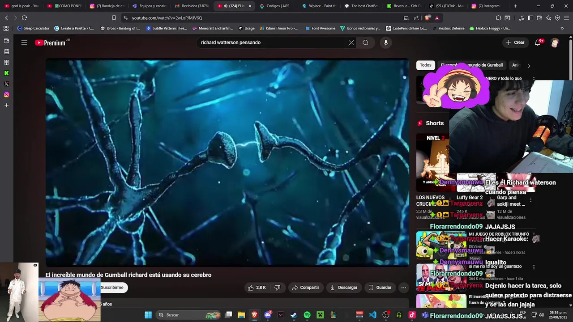Screen dimensions: 573x322
Task: Open a new browser tab with plus
Action: click(515, 6)
